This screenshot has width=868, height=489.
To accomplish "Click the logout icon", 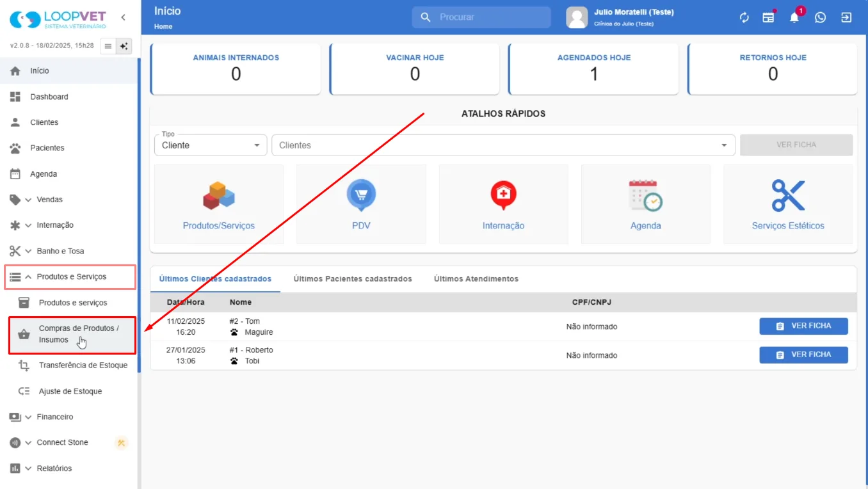I will pos(846,17).
